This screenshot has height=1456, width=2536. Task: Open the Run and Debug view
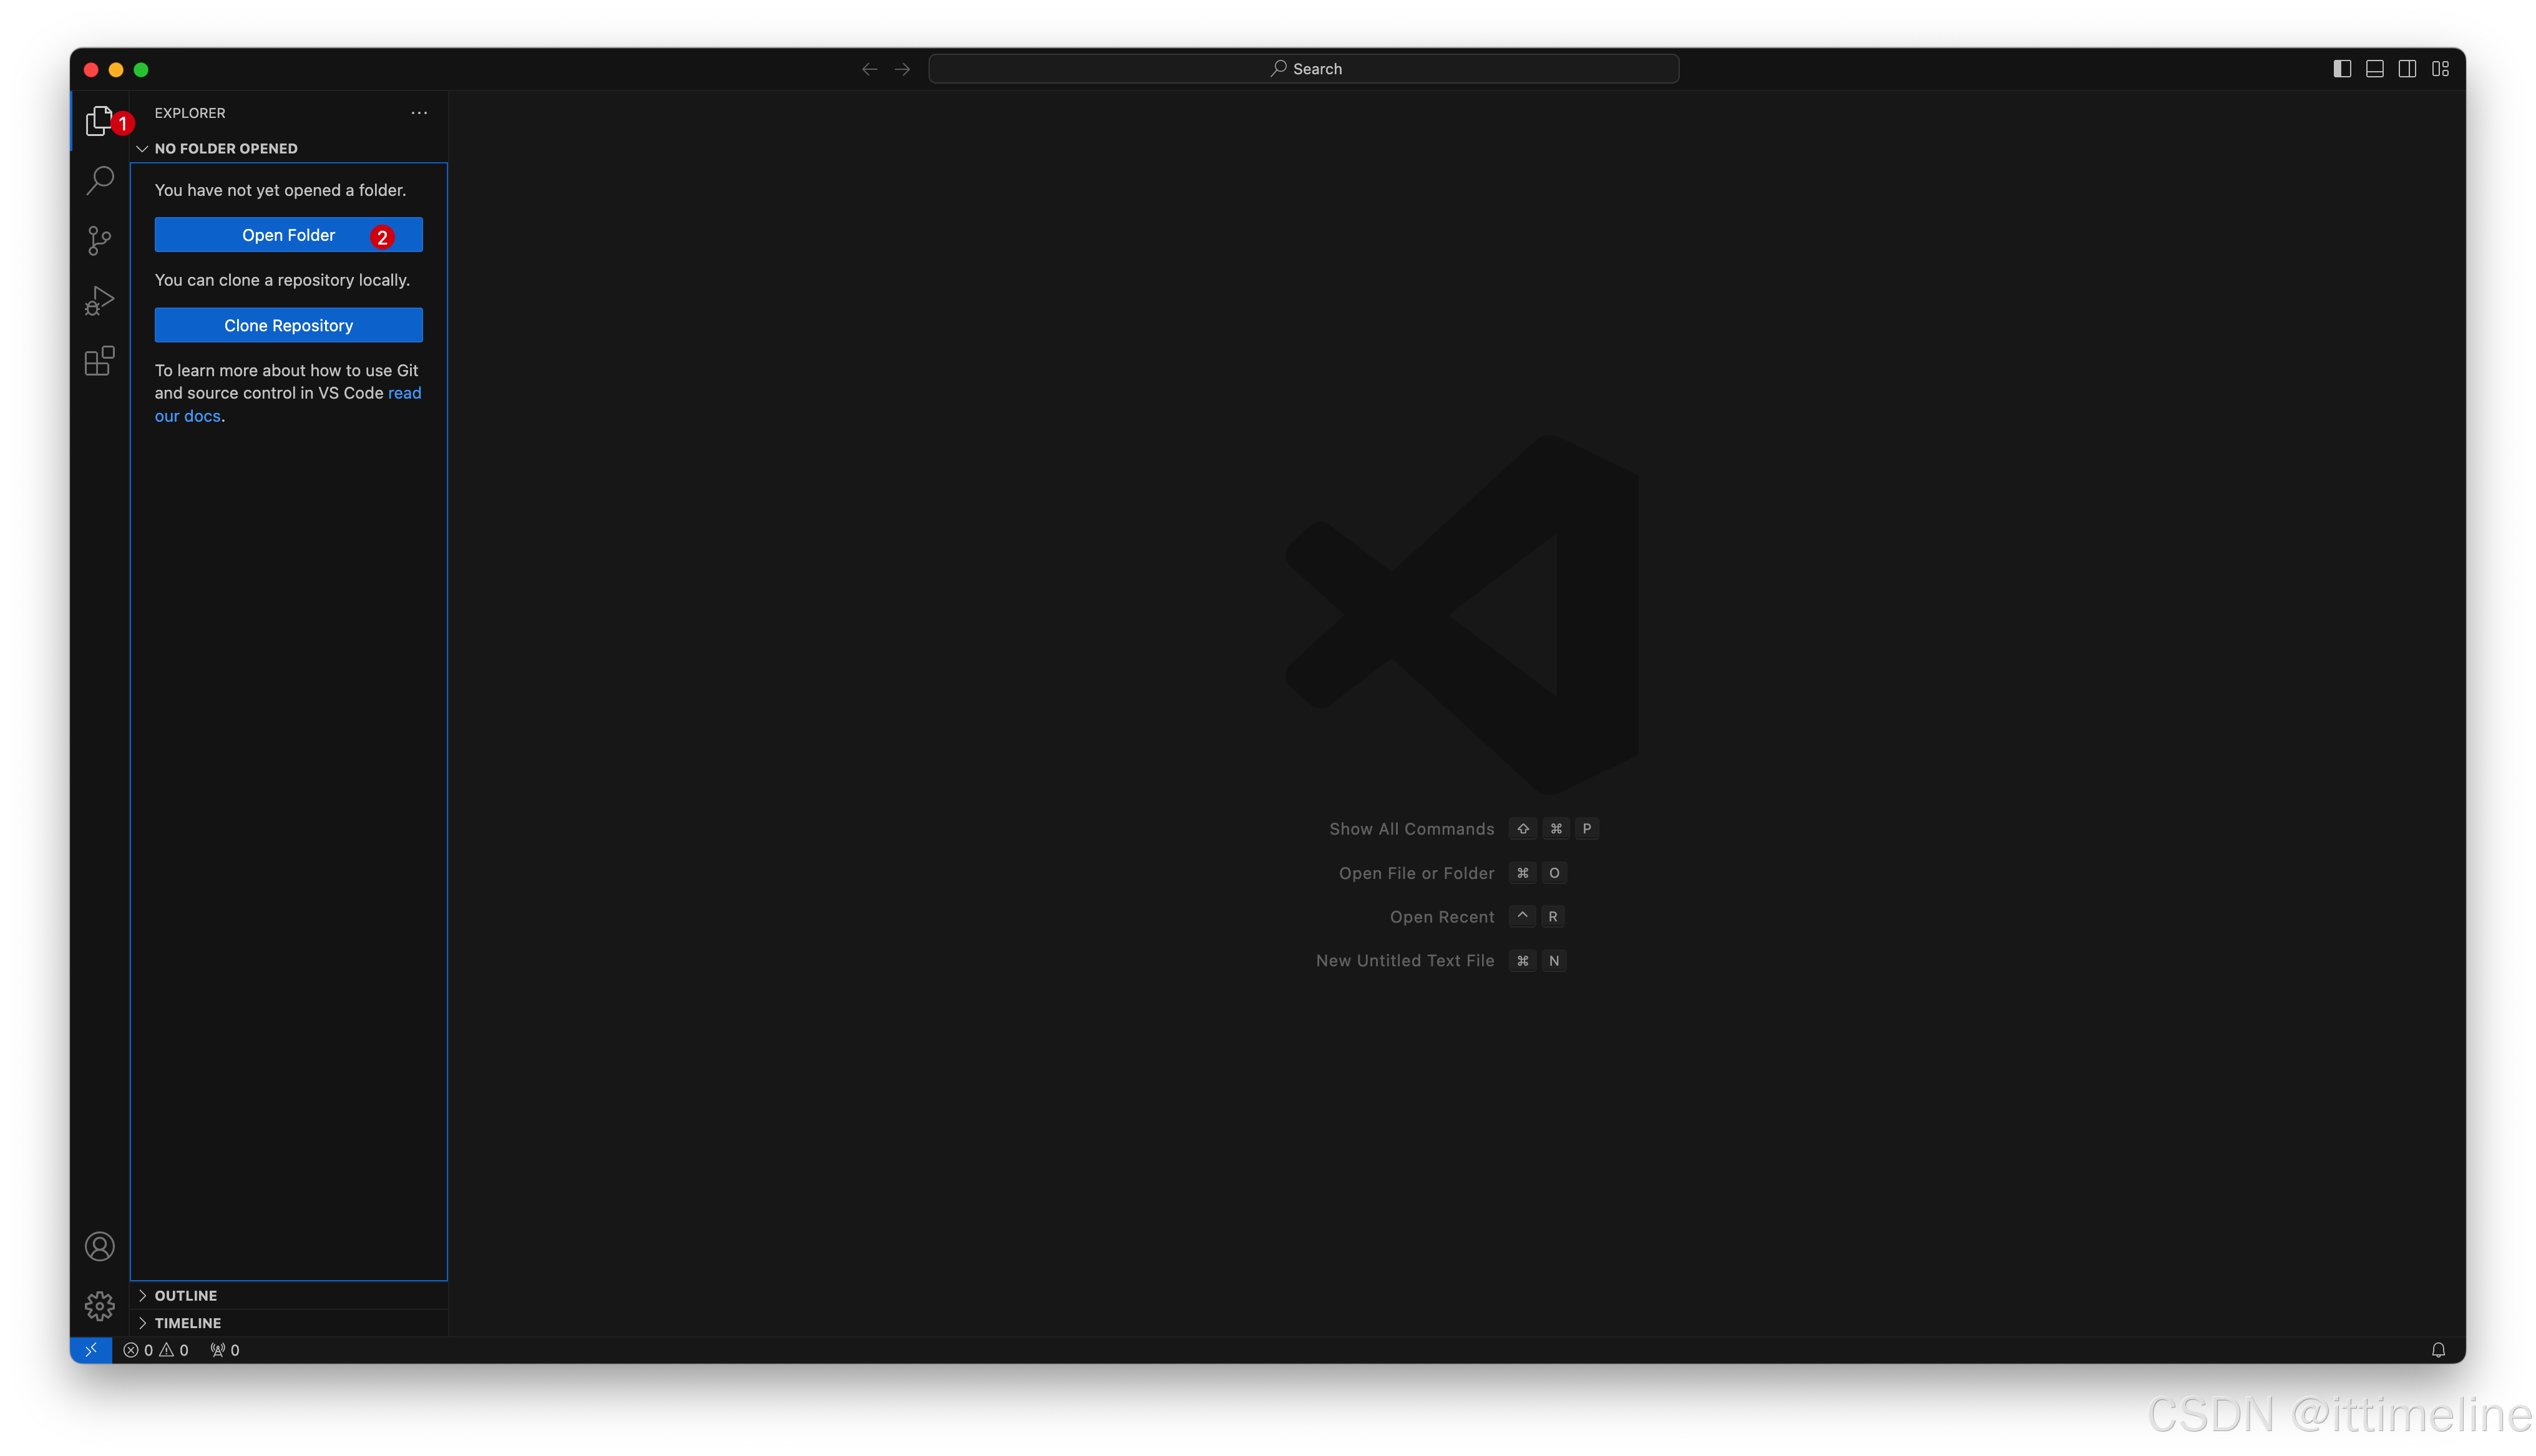pos(99,300)
